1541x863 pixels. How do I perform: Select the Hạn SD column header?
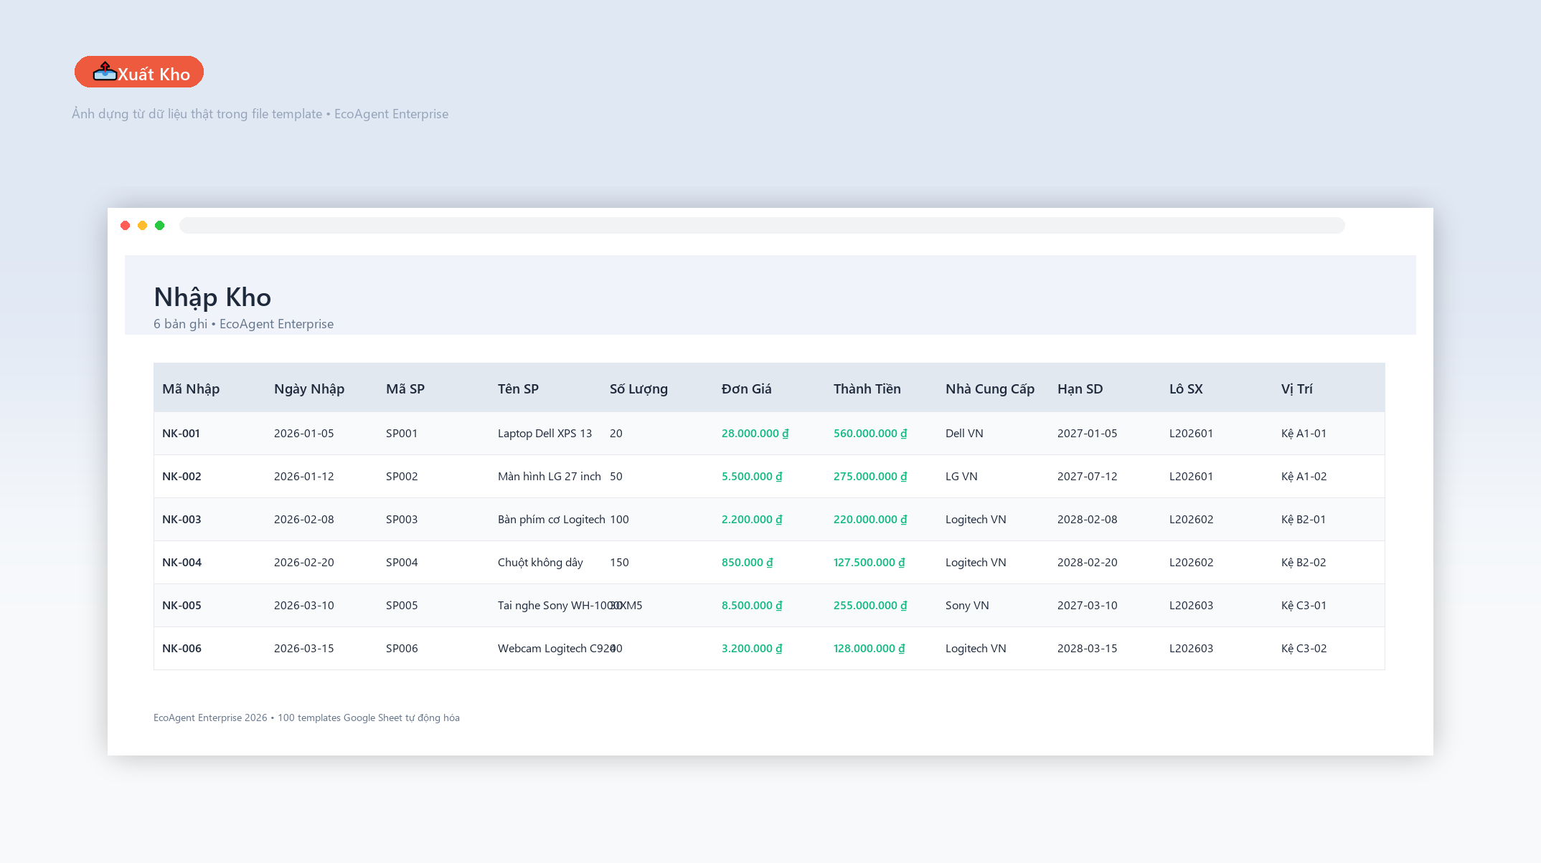coord(1080,388)
